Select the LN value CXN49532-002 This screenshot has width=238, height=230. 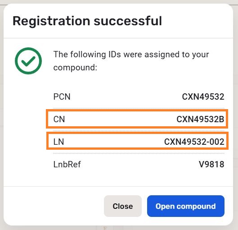tap(194, 142)
